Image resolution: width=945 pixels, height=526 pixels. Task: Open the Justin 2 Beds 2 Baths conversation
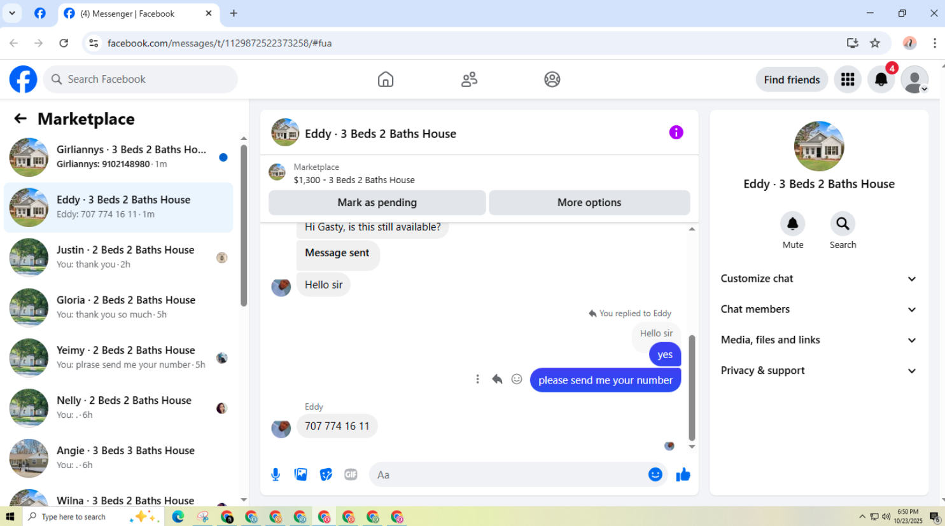(x=118, y=258)
